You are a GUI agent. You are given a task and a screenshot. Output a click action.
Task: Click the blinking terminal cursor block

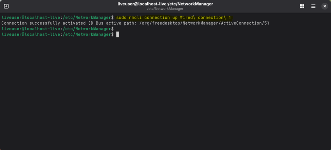[x=117, y=34]
